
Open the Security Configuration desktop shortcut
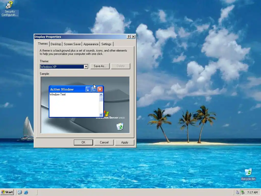pyautogui.click(x=9, y=9)
